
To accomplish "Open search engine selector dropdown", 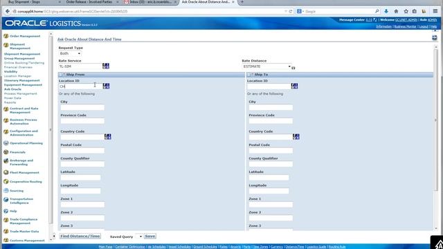I will pos(300,11).
